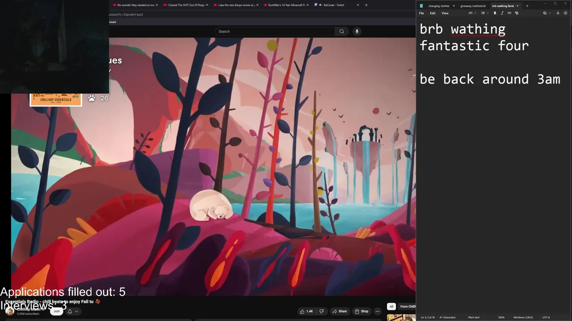Viewport: 572px width, 321px height.
Task: Open the Shop button
Action: pos(362,311)
